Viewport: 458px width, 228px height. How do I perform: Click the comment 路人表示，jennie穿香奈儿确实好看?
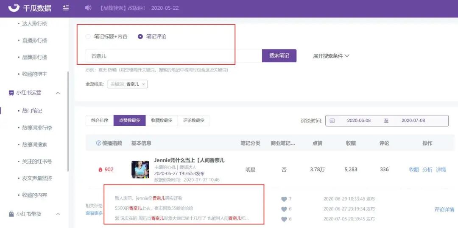coord(149,198)
